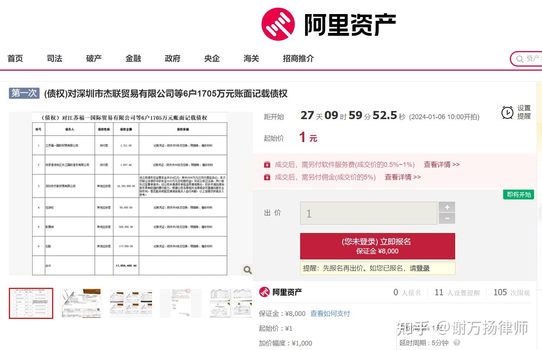The height and width of the screenshot is (350, 542).
Task: Open the 司法 nav item
Action: (54, 58)
